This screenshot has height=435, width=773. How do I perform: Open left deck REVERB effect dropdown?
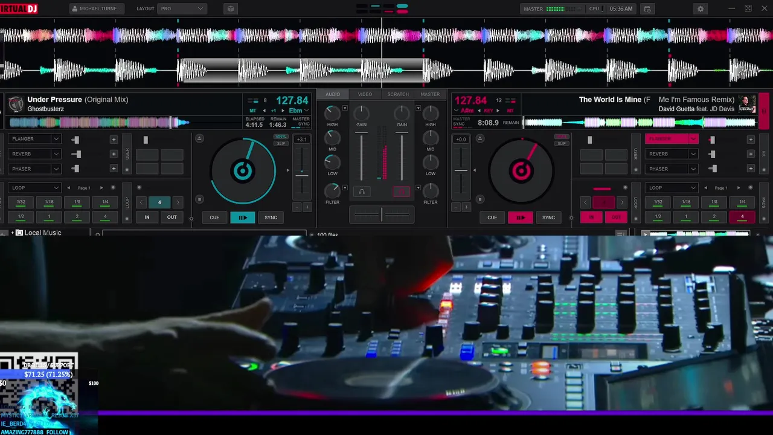point(56,154)
